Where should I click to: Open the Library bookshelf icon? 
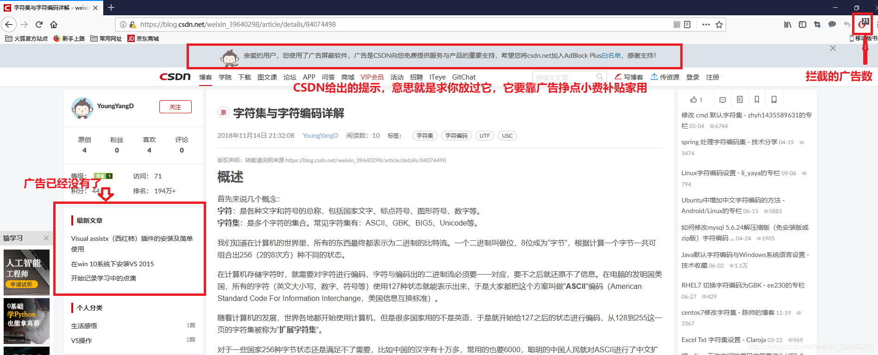[788, 24]
